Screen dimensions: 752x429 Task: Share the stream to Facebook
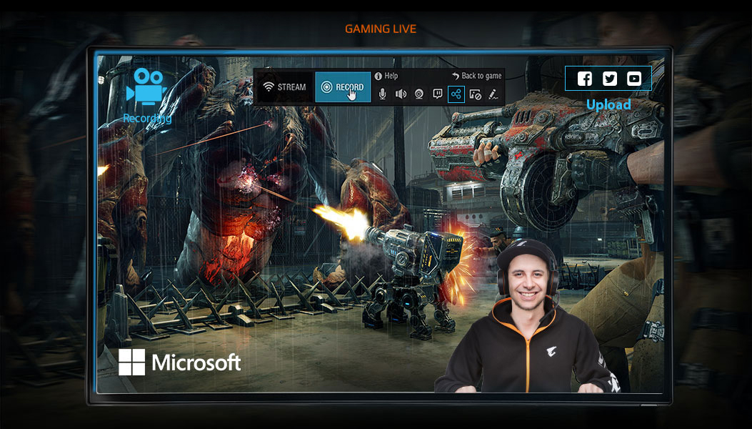point(584,78)
